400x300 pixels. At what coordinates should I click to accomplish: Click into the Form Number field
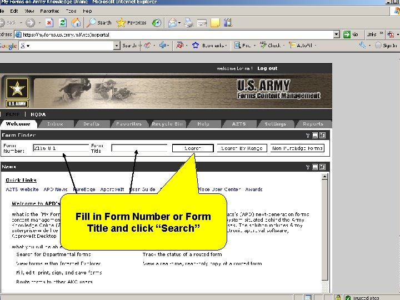[61, 148]
